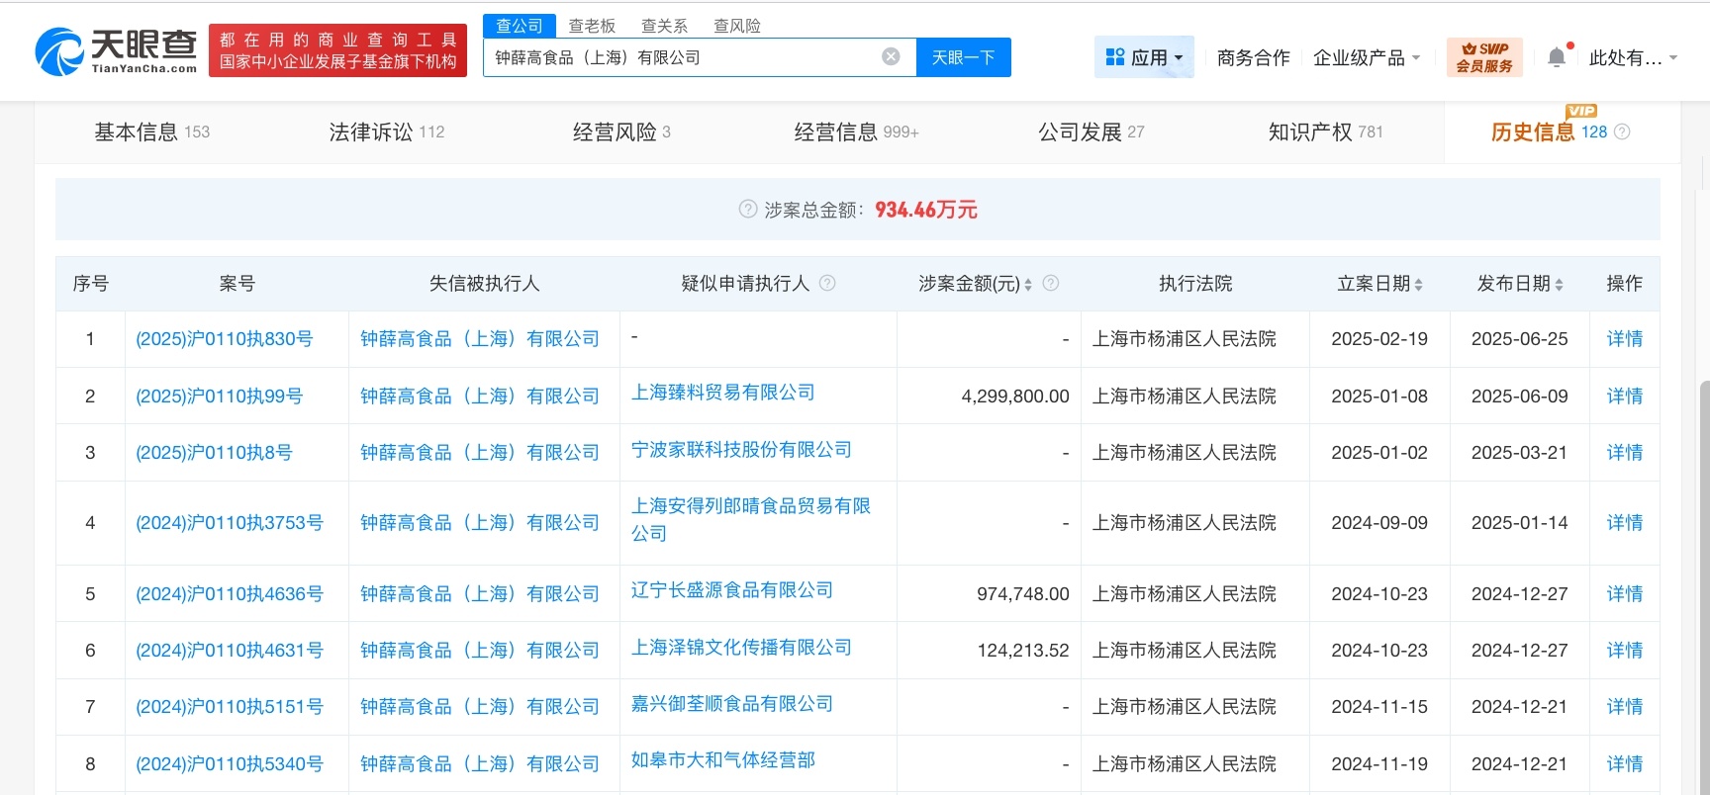View 详情 for row 7
The height and width of the screenshot is (795, 1710).
click(1625, 707)
